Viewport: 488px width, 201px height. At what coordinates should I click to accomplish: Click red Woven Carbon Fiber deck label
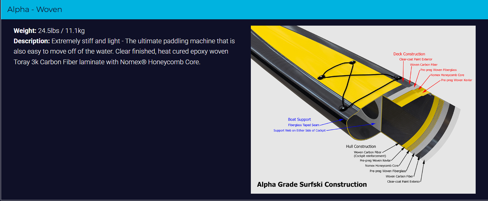pos(424,65)
